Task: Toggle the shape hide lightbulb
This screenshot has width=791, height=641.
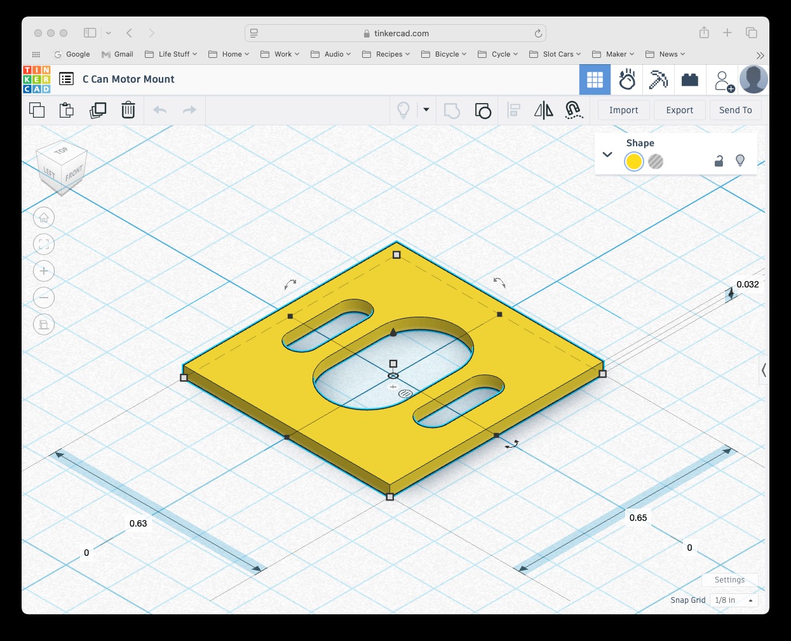Action: point(740,161)
